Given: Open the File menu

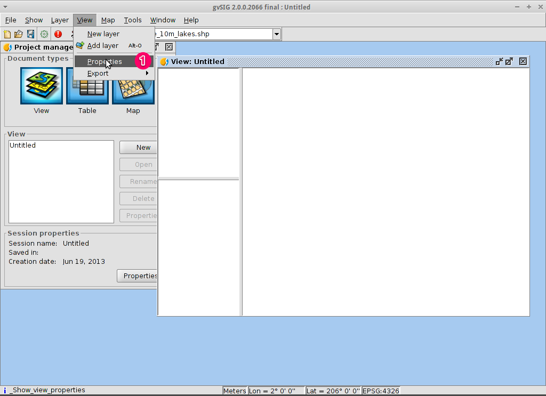Looking at the screenshot, I should point(11,20).
